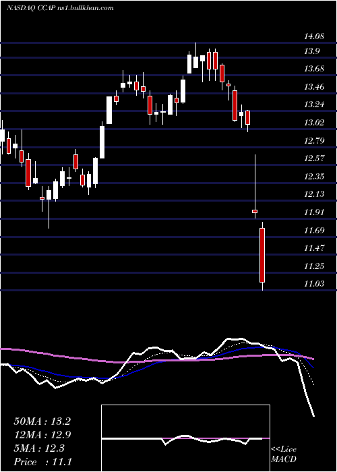Viewport: 337px width, 472px height.
Task: Click inside the MACD inset panel
Action: point(185,438)
